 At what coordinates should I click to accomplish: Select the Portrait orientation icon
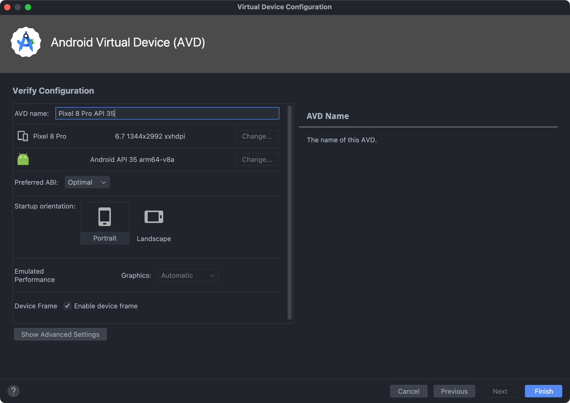(x=105, y=223)
